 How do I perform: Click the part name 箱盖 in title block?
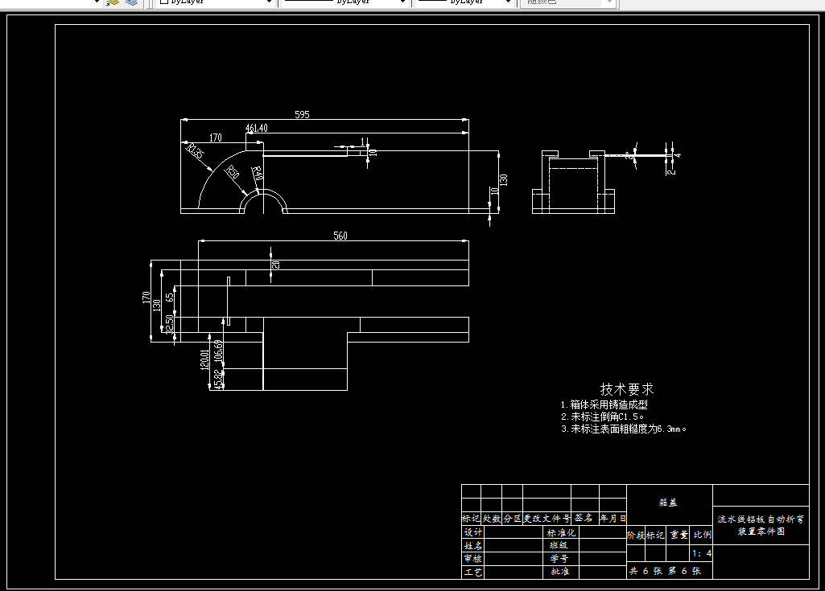pos(668,503)
